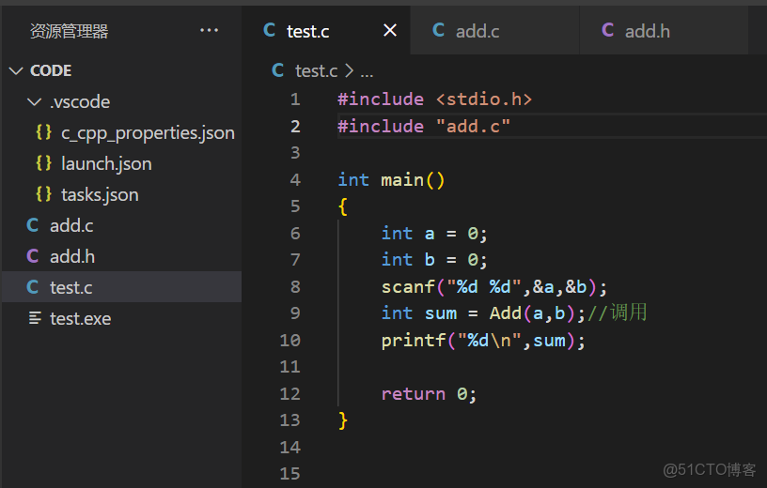
Task: Select test.c in the explorer tree
Action: [70, 287]
